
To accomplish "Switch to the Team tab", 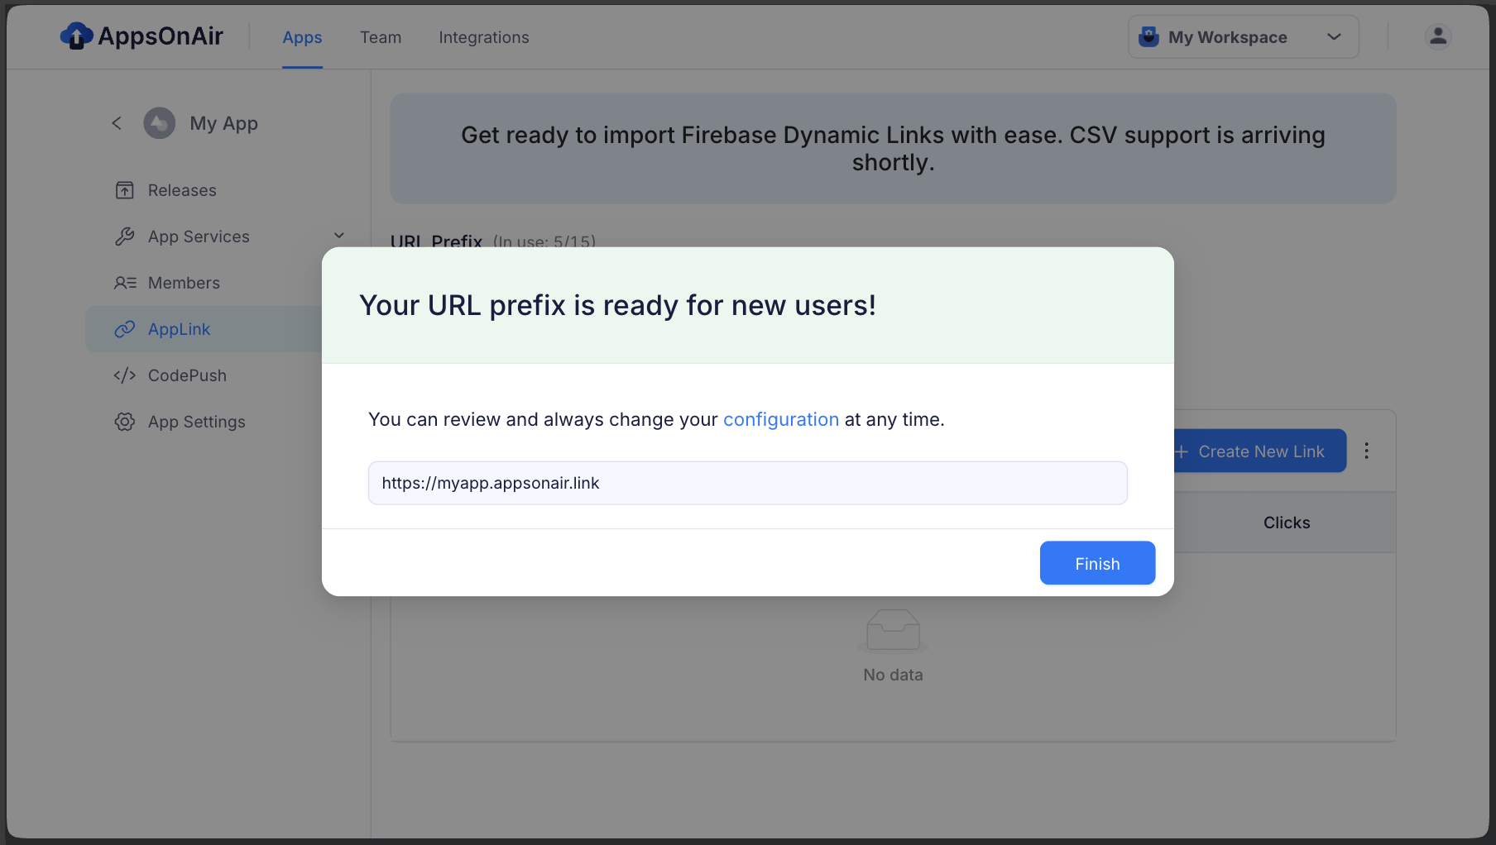I will (381, 37).
